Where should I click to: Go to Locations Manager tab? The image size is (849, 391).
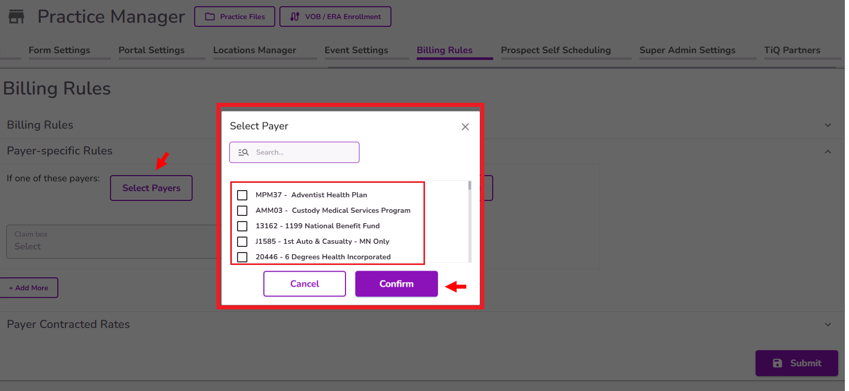click(x=255, y=50)
